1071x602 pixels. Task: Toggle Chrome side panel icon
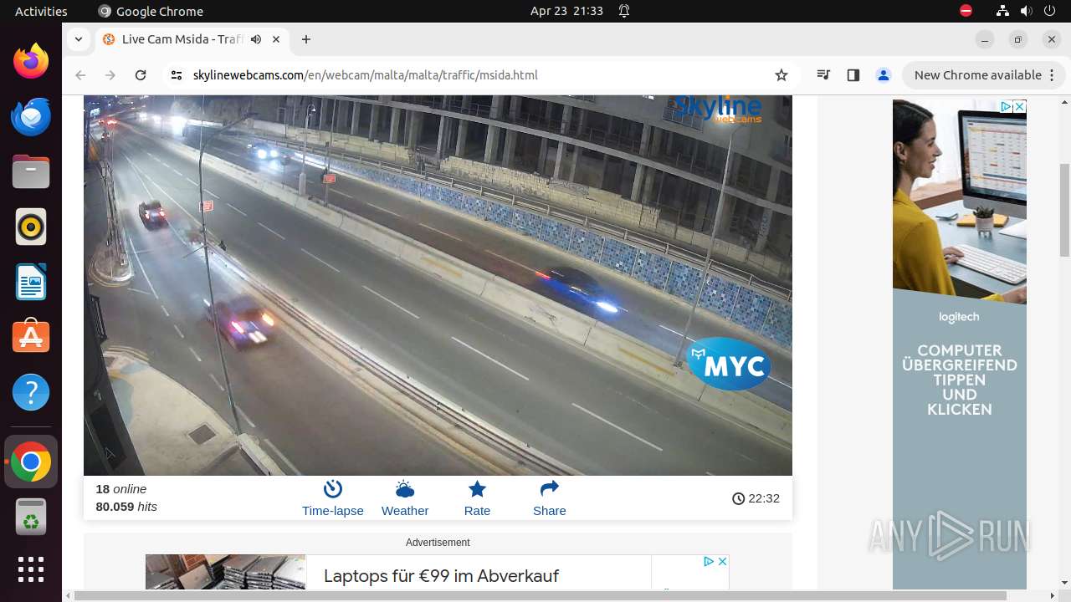[853, 75]
